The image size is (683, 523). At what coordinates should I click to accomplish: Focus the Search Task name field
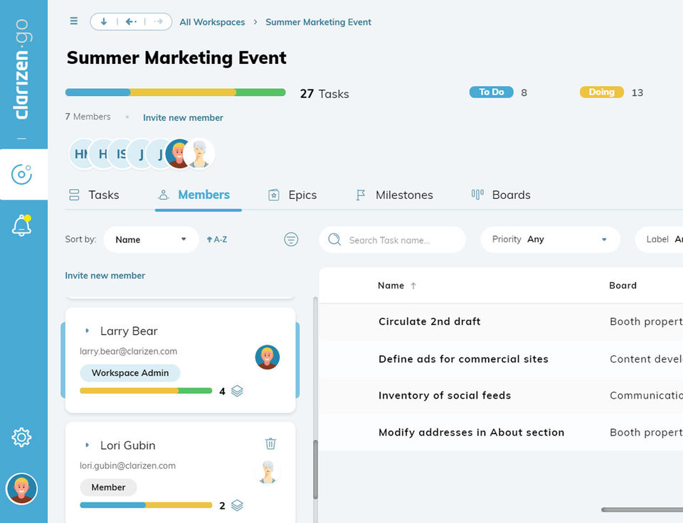pos(393,239)
